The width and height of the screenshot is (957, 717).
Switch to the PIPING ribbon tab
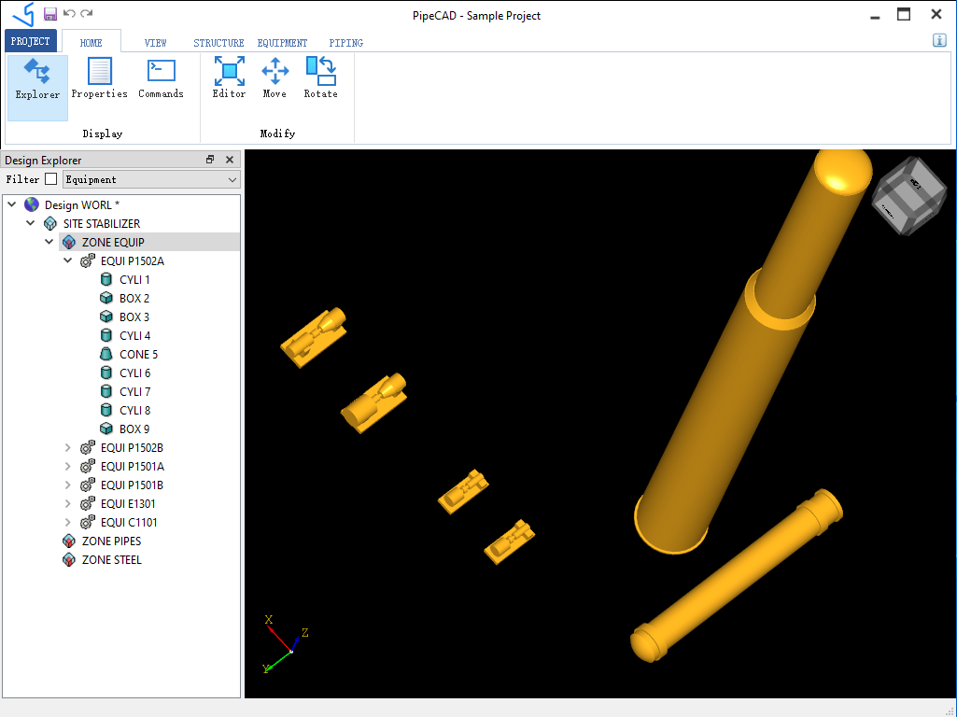pyautogui.click(x=346, y=43)
